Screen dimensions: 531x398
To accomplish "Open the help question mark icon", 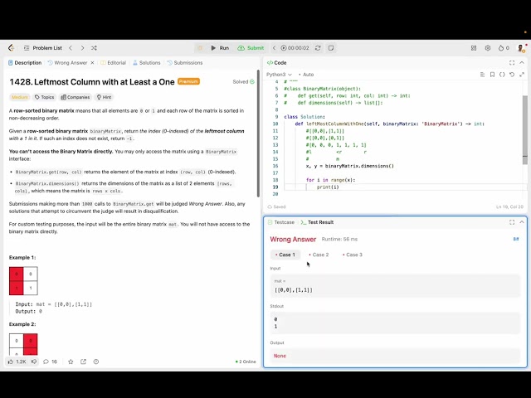I will pos(96,362).
